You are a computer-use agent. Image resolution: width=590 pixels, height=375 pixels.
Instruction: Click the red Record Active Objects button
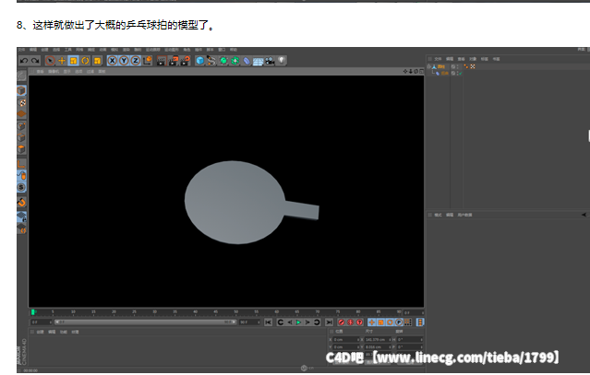click(342, 322)
